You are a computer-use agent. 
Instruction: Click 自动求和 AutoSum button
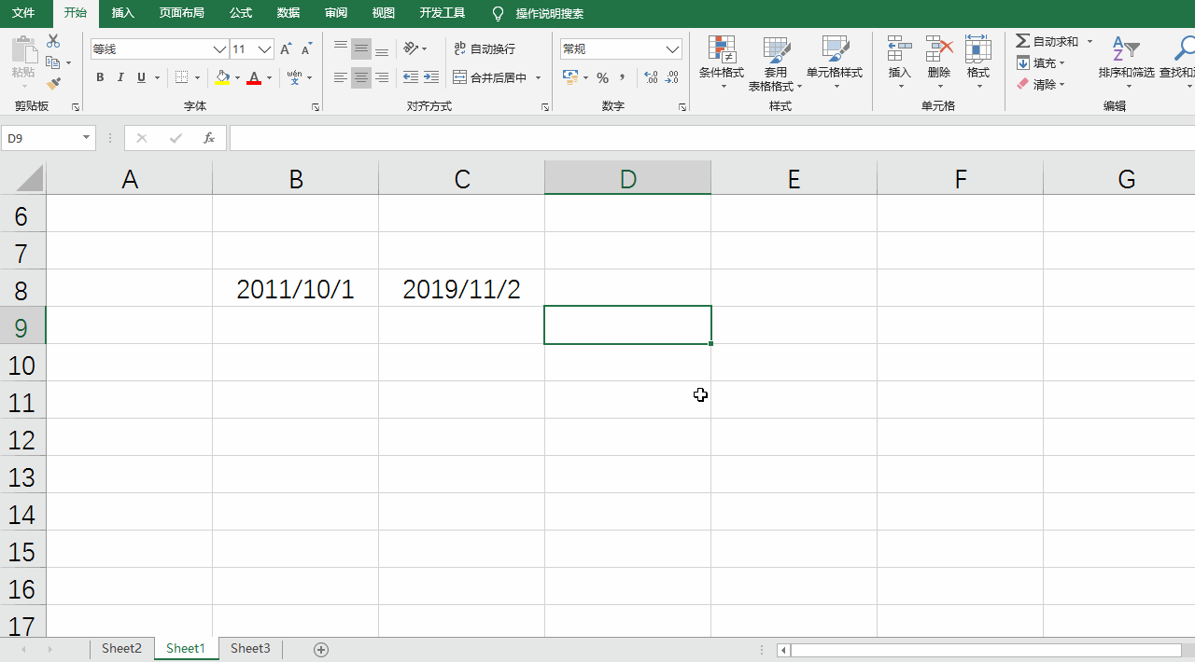[1047, 41]
